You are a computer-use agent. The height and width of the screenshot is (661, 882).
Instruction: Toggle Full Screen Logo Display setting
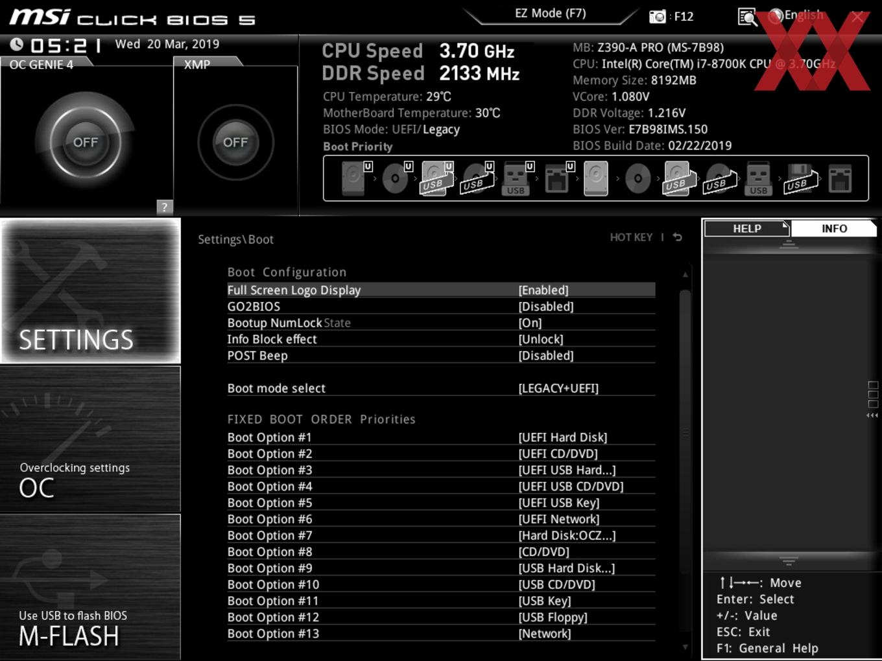441,290
